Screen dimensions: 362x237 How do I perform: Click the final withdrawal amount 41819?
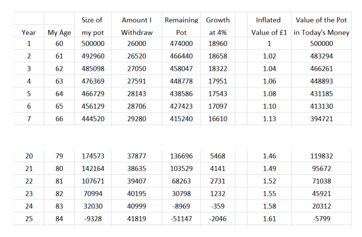(x=136, y=218)
